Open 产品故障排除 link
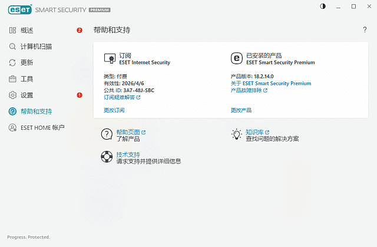This screenshot has width=377, height=247. click(x=246, y=90)
